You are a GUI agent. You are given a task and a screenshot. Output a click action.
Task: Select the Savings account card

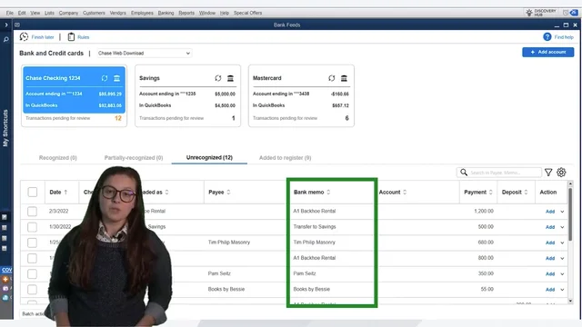click(188, 95)
